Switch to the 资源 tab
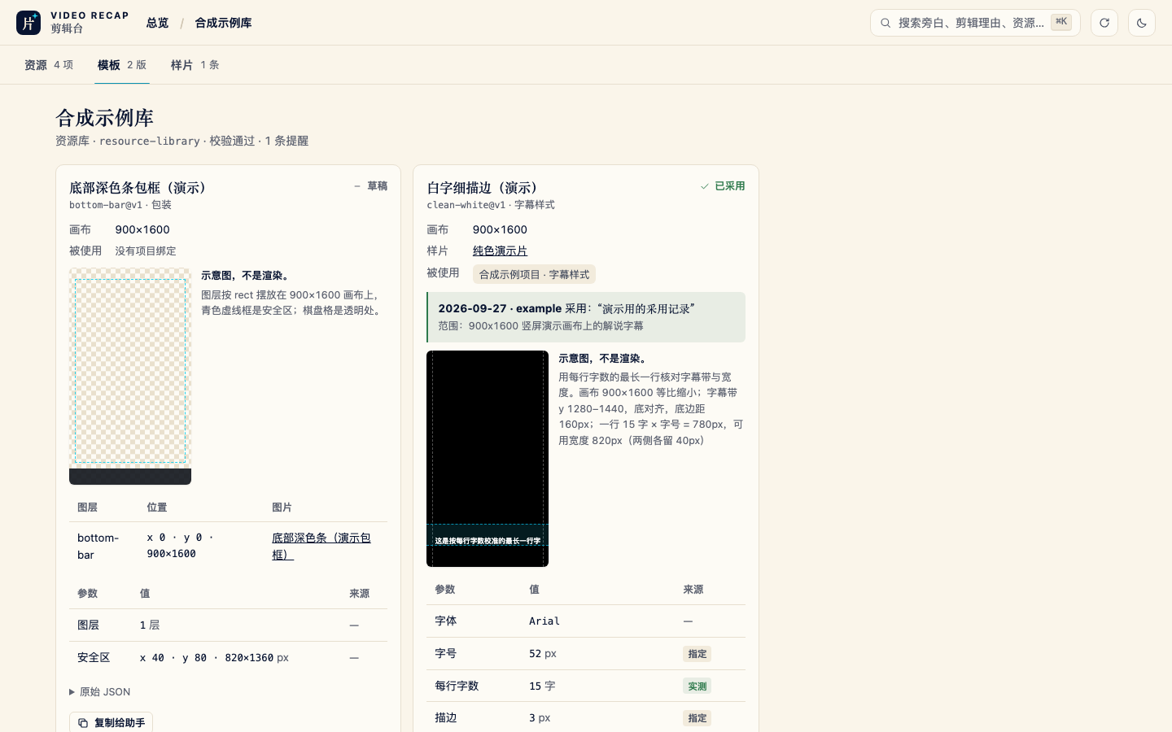Image resolution: width=1172 pixels, height=732 pixels. tap(49, 65)
